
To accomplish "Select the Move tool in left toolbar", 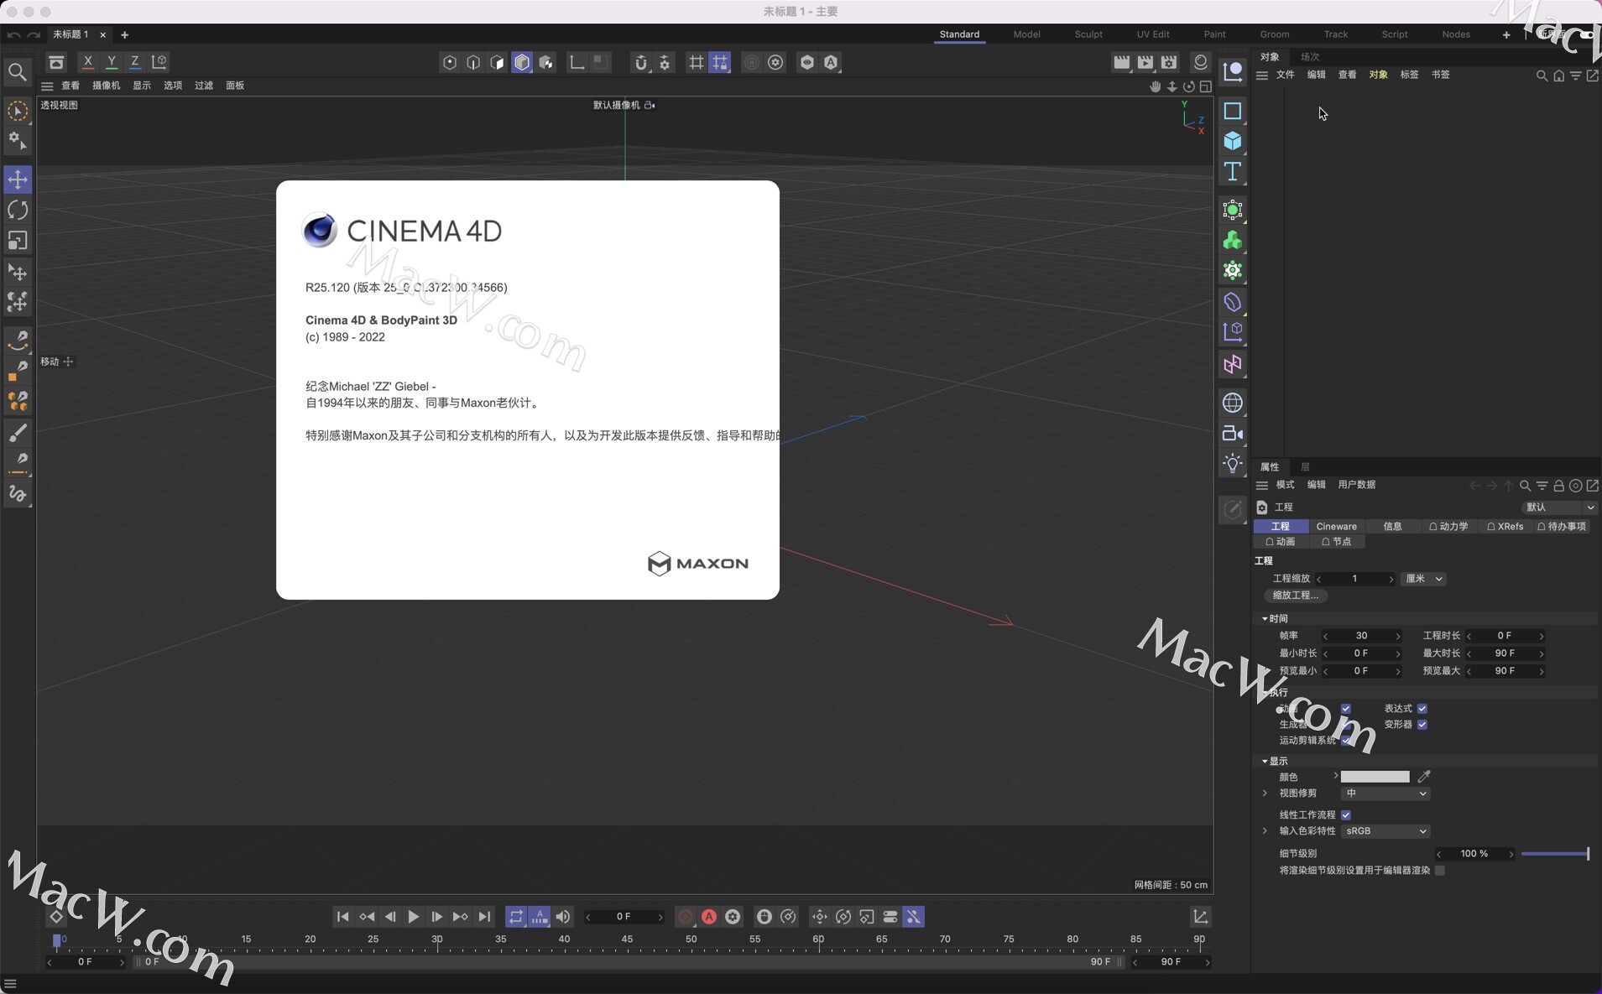I will (x=18, y=179).
